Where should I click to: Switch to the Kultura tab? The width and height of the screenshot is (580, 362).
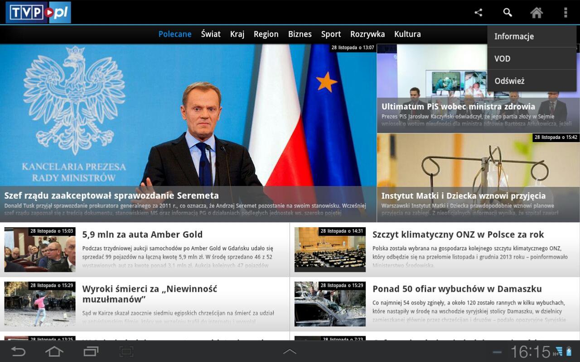coord(407,34)
